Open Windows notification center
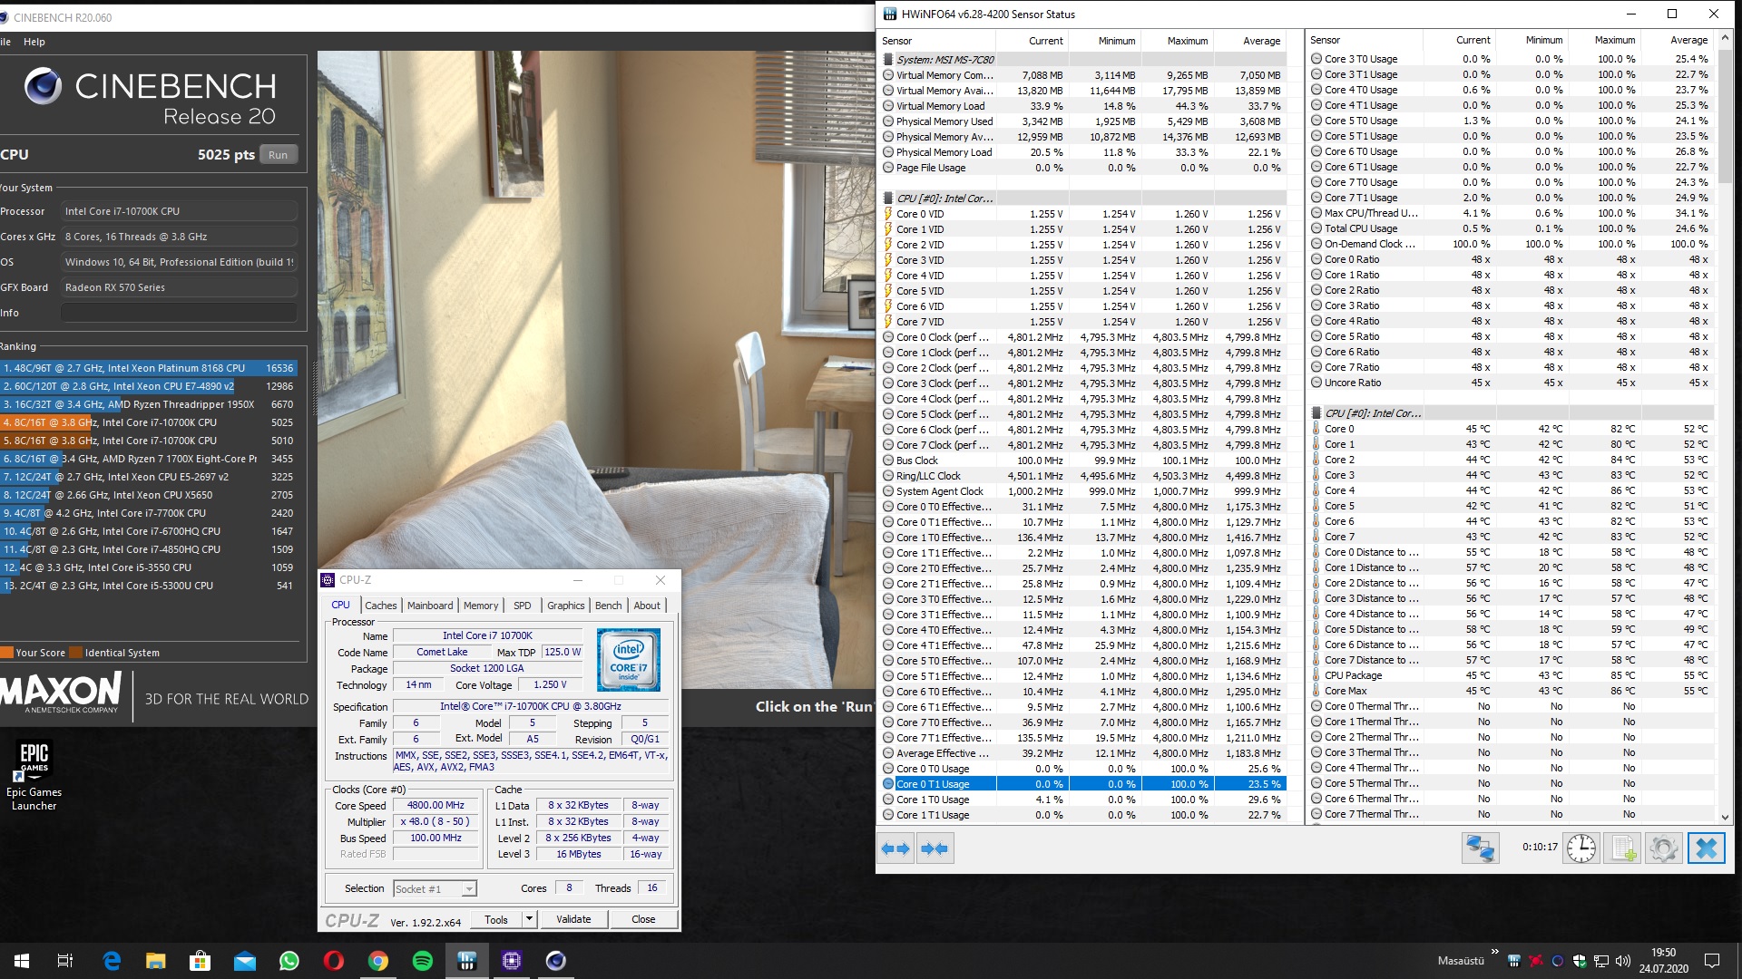The height and width of the screenshot is (979, 1742). (x=1712, y=961)
